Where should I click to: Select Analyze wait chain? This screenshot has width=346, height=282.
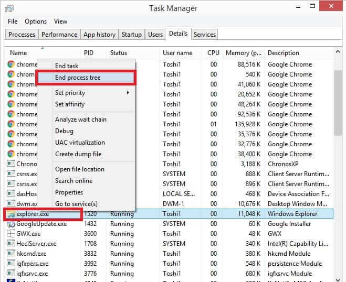click(86, 120)
